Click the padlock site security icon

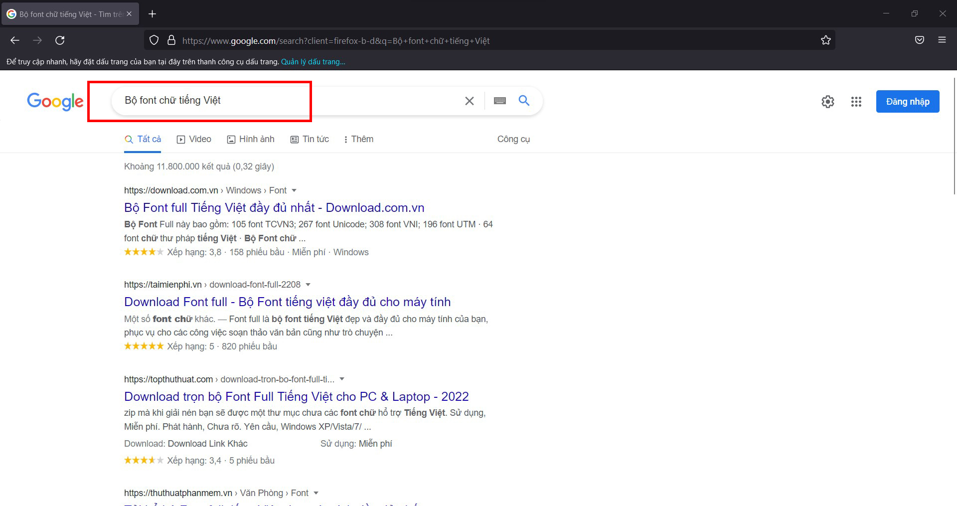171,40
